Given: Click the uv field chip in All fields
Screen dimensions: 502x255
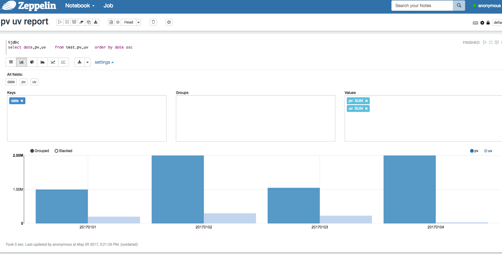Looking at the screenshot, I should [34, 82].
